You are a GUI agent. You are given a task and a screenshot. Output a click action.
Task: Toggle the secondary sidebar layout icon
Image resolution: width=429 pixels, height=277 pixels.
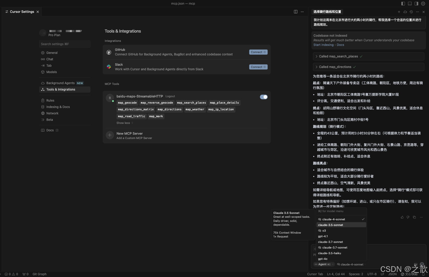(416, 4)
